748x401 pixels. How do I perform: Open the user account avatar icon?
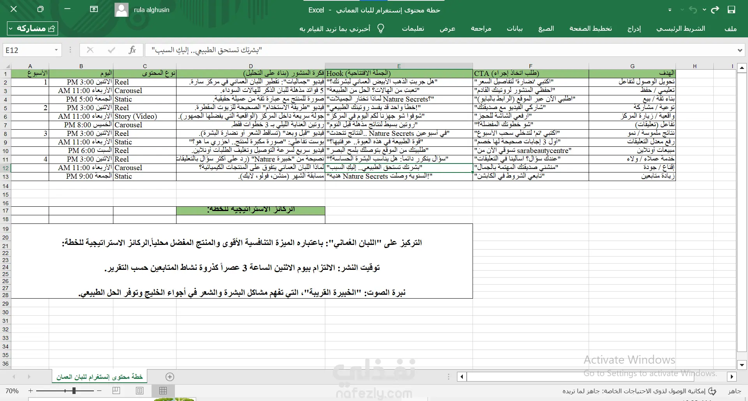pyautogui.click(x=122, y=10)
